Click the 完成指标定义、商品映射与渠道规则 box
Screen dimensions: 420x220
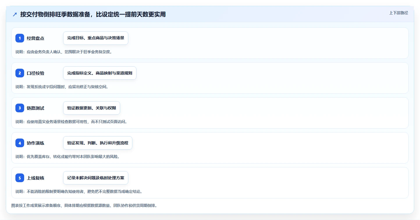pos(100,73)
